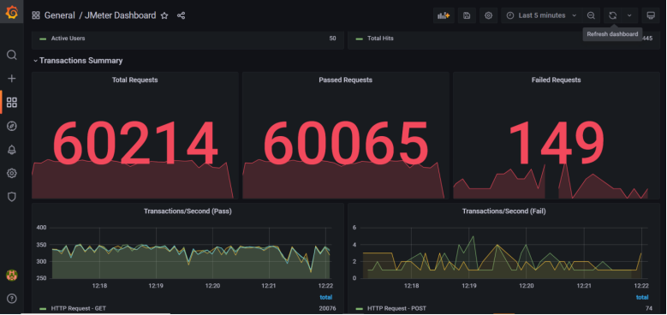
Task: Click the dashboard grid icon beside General
Action: 36,15
